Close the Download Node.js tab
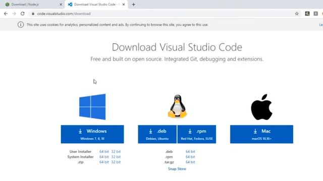This screenshot has width=323, height=181. 61,5
